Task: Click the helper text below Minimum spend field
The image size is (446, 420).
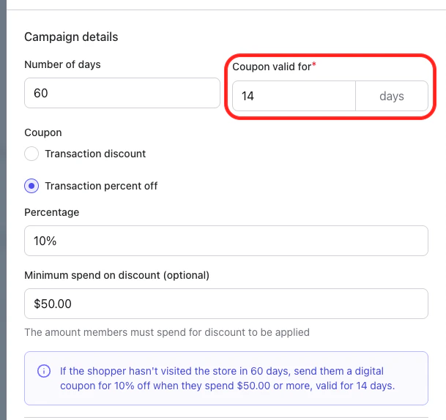Action: [x=167, y=332]
